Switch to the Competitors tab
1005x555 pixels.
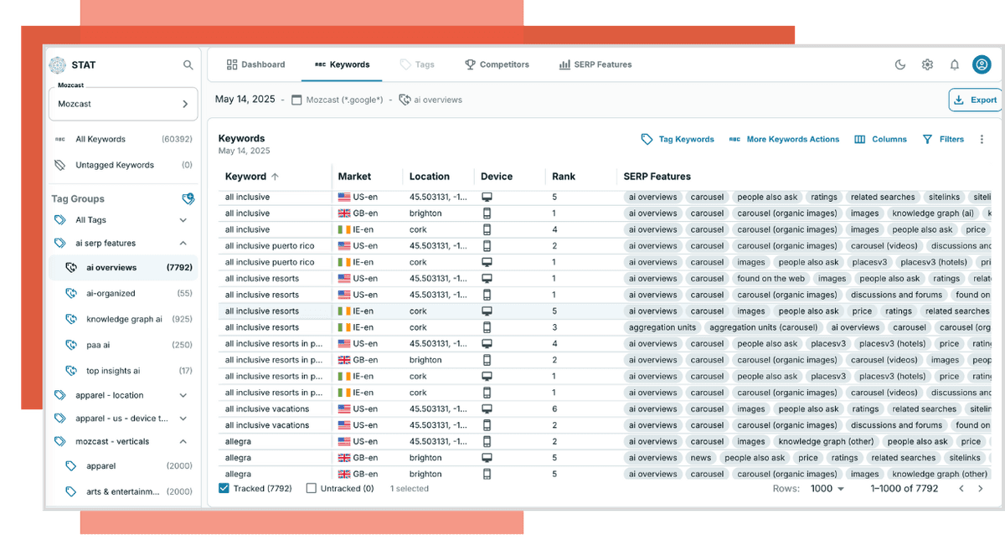coord(497,64)
